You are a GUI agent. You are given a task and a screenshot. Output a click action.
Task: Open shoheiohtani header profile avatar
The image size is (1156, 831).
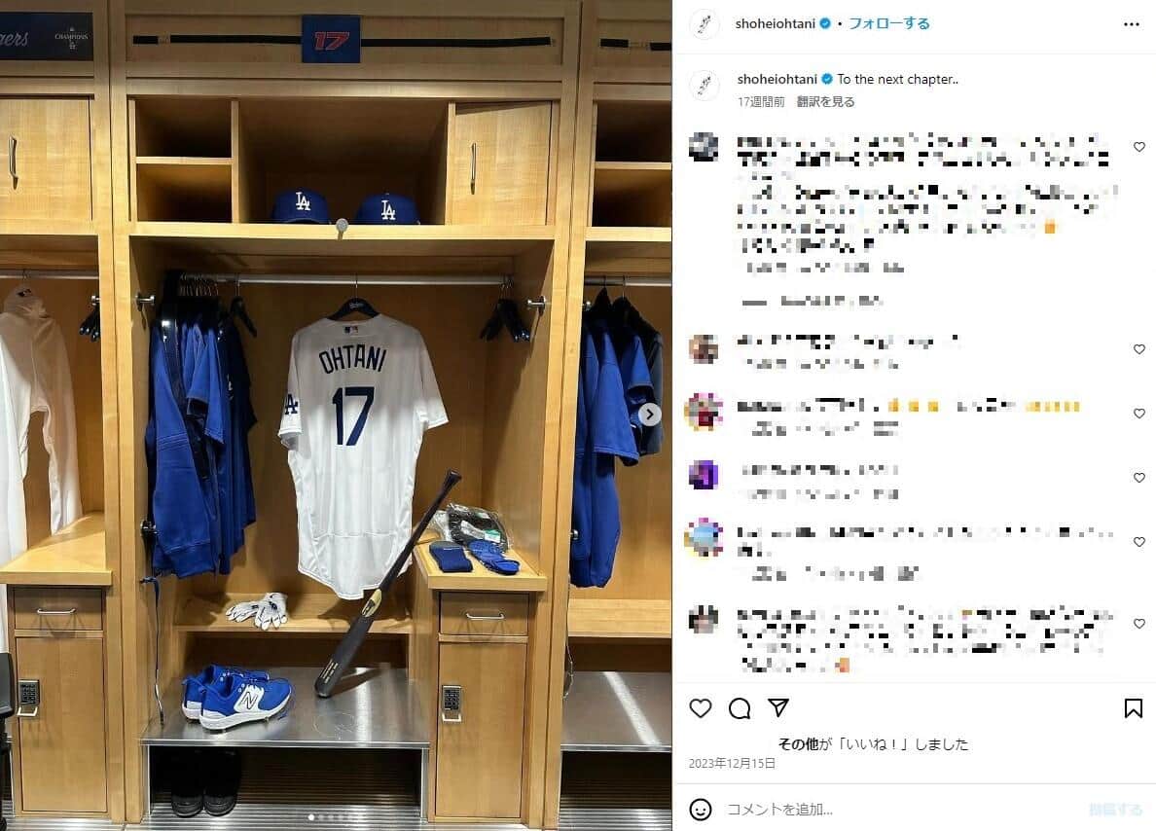tap(704, 24)
